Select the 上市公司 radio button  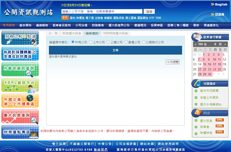pos(91,42)
